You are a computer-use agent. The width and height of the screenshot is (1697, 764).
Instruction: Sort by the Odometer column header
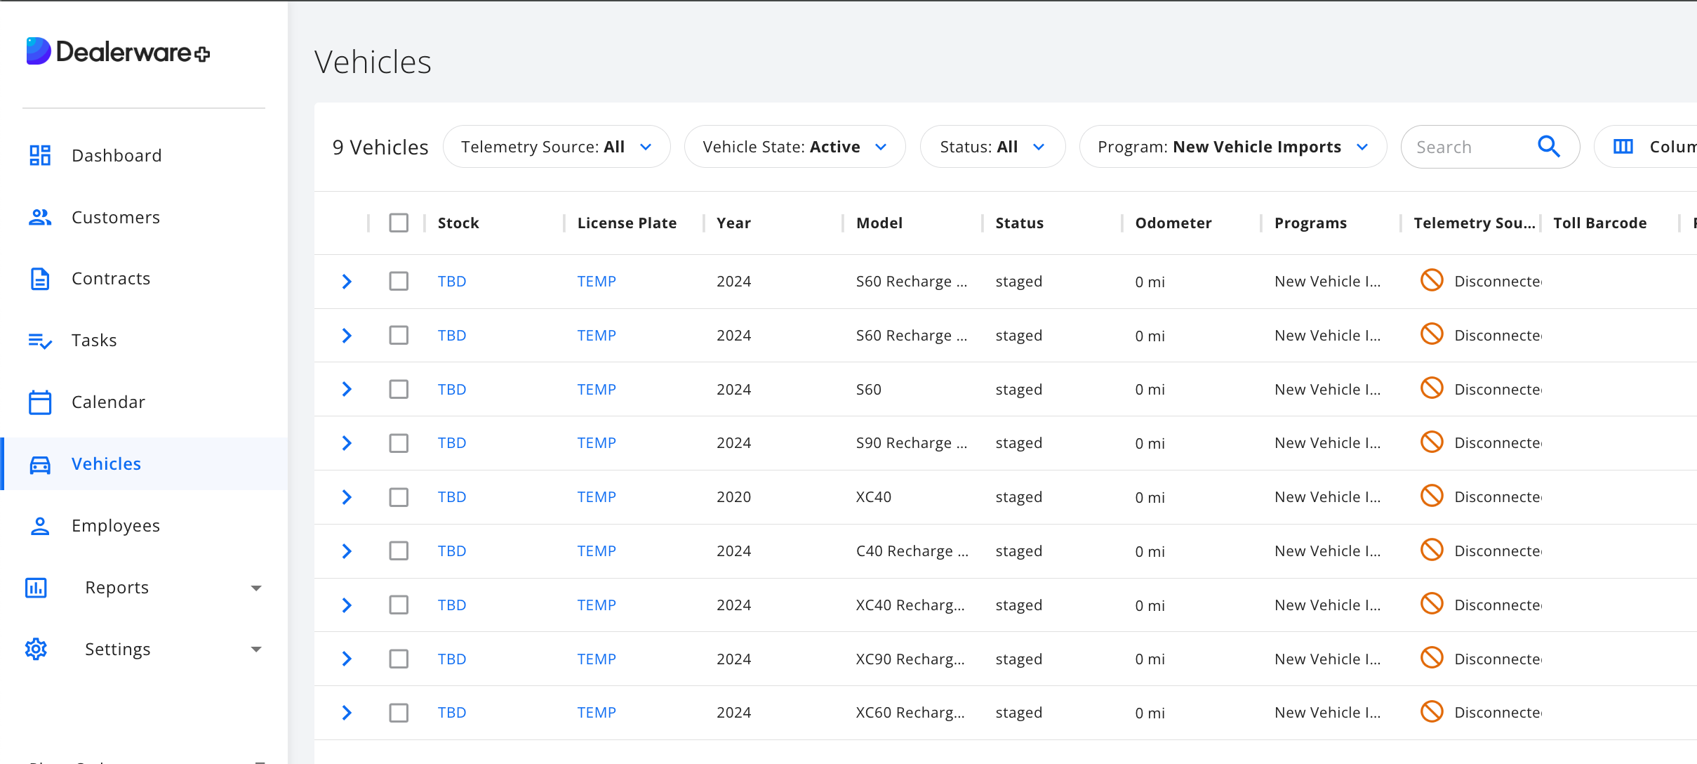pos(1173,223)
